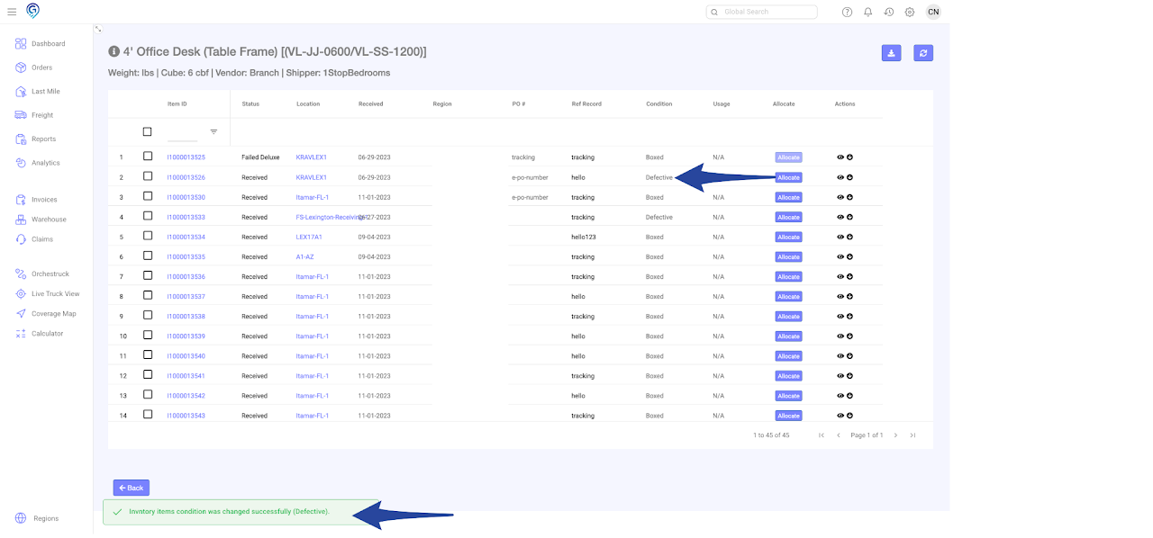The width and height of the screenshot is (1153, 538).
Task: Click the info icon beside the title
Action: tap(113, 52)
